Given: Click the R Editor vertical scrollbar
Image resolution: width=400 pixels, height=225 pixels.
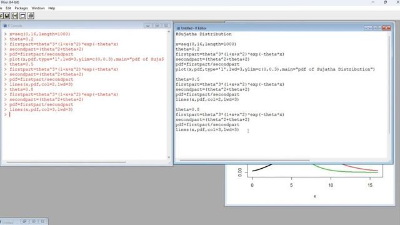Looking at the screenshot, I should pyautogui.click(x=389, y=85).
